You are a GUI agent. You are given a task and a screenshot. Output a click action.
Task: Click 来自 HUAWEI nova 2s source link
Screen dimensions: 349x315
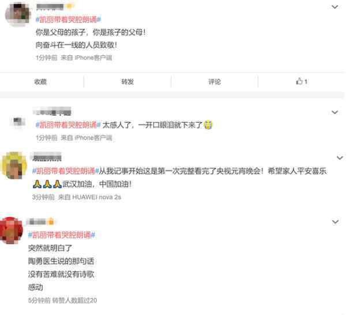[x=89, y=198]
